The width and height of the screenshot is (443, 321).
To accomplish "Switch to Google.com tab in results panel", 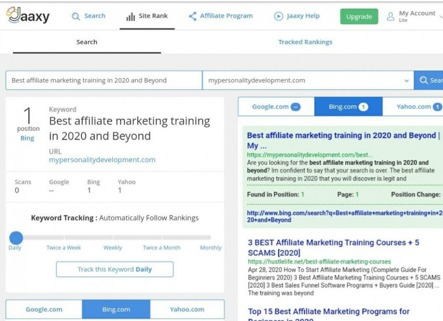I will (x=276, y=107).
